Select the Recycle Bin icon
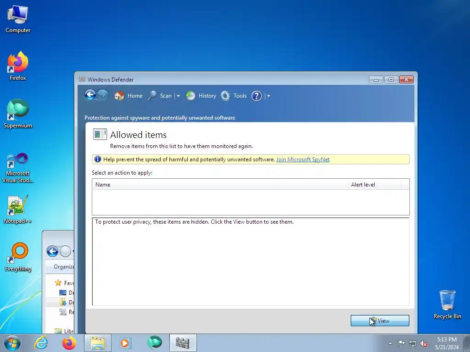 [447, 304]
